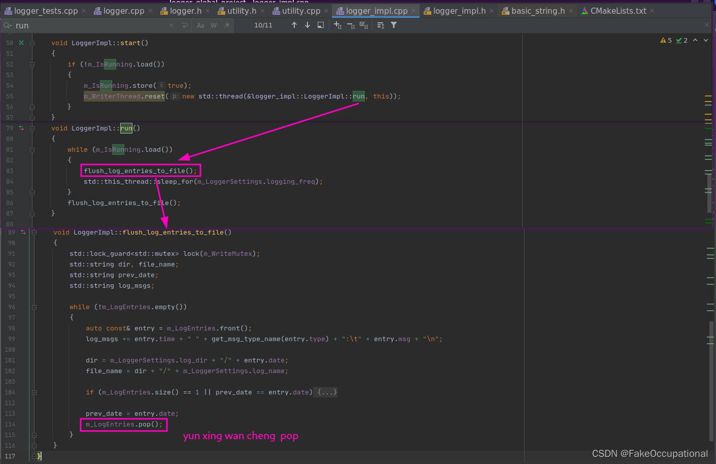Close the logger_impl.cpp tab
Screen dimensions: 716x464
(414, 11)
